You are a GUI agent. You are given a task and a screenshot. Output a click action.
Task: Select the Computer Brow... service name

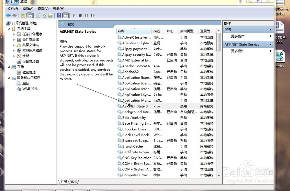click(x=136, y=175)
